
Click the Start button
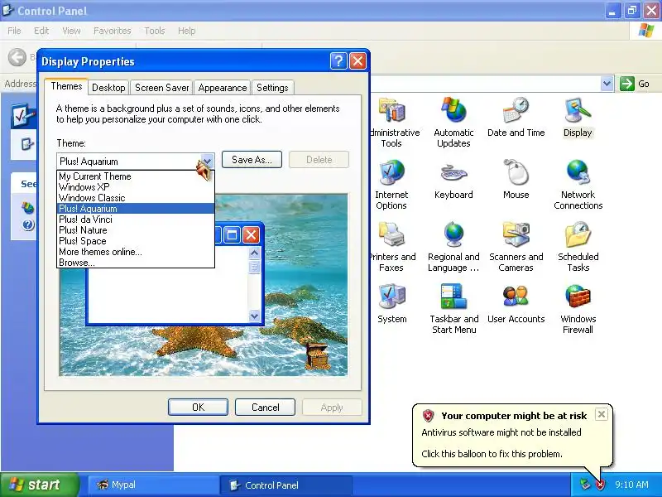pos(40,485)
